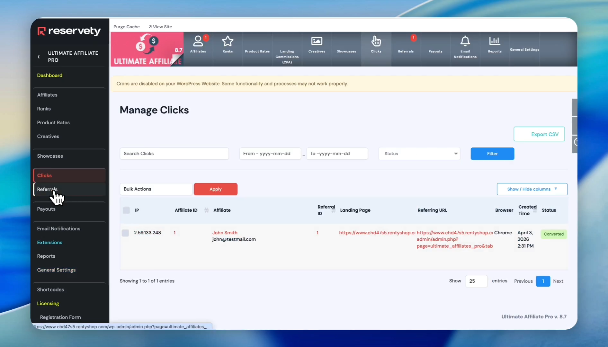Screen dimensions: 608x347
Task: Click the John Smith affiliate link
Action: (225, 233)
